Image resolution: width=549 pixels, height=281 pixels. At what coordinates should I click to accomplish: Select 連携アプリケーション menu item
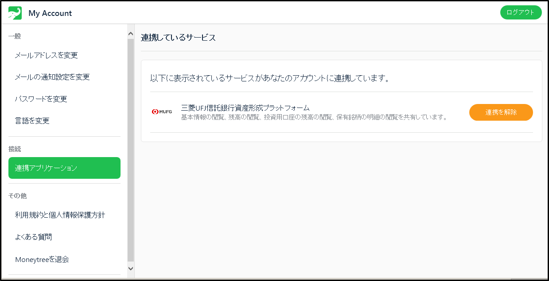coord(64,168)
